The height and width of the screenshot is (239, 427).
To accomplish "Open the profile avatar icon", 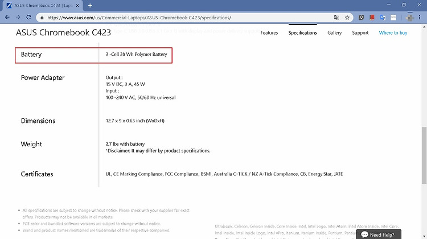I will (x=409, y=18).
